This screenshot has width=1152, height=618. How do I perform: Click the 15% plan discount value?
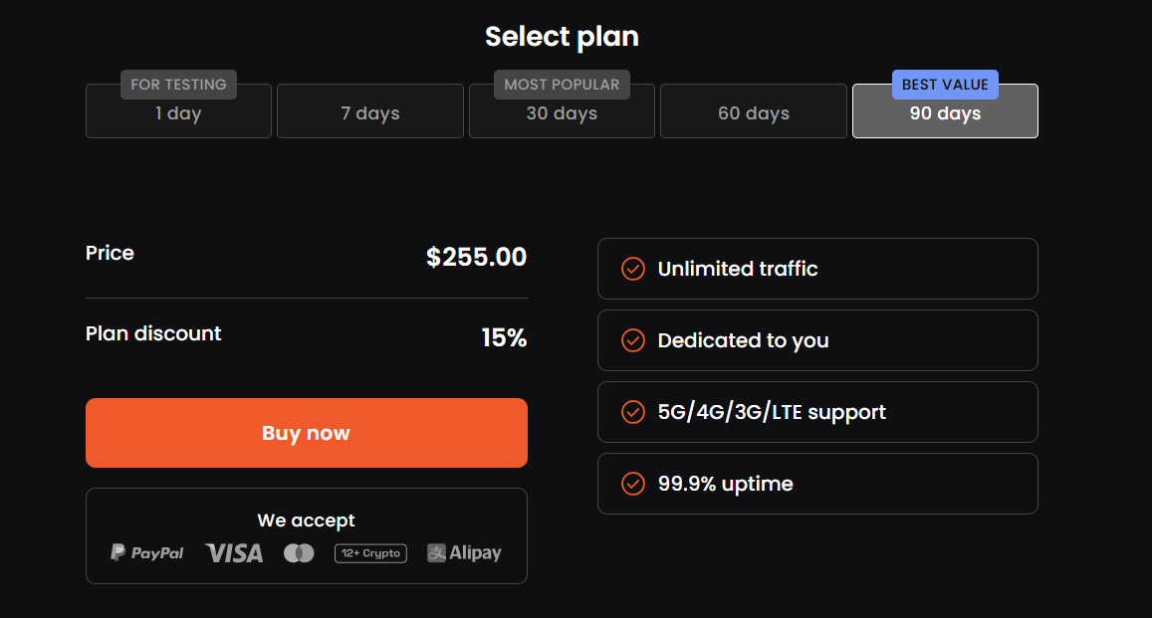[x=504, y=337]
